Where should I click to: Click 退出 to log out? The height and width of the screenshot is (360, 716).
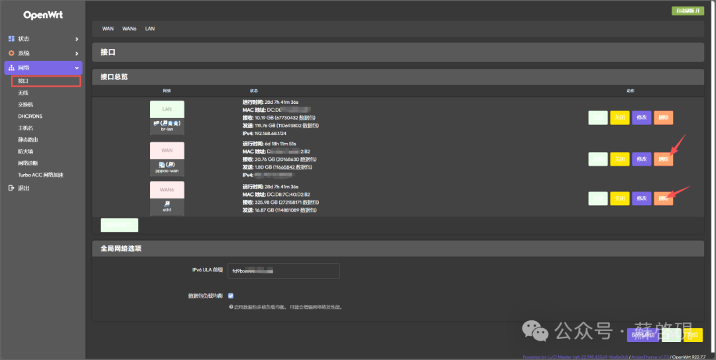24,188
